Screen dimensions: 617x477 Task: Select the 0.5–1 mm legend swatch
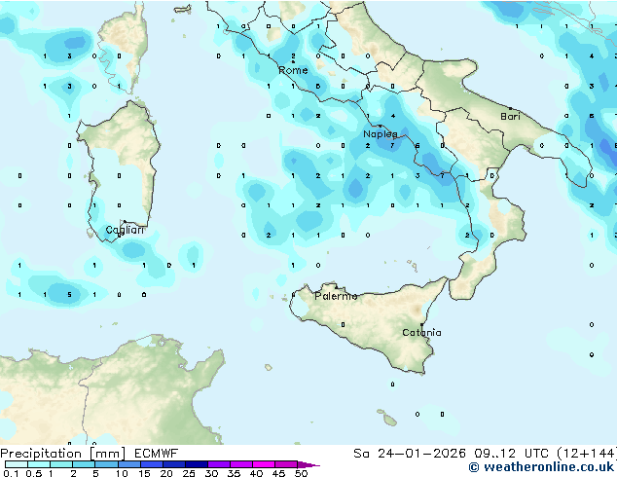[39, 464]
